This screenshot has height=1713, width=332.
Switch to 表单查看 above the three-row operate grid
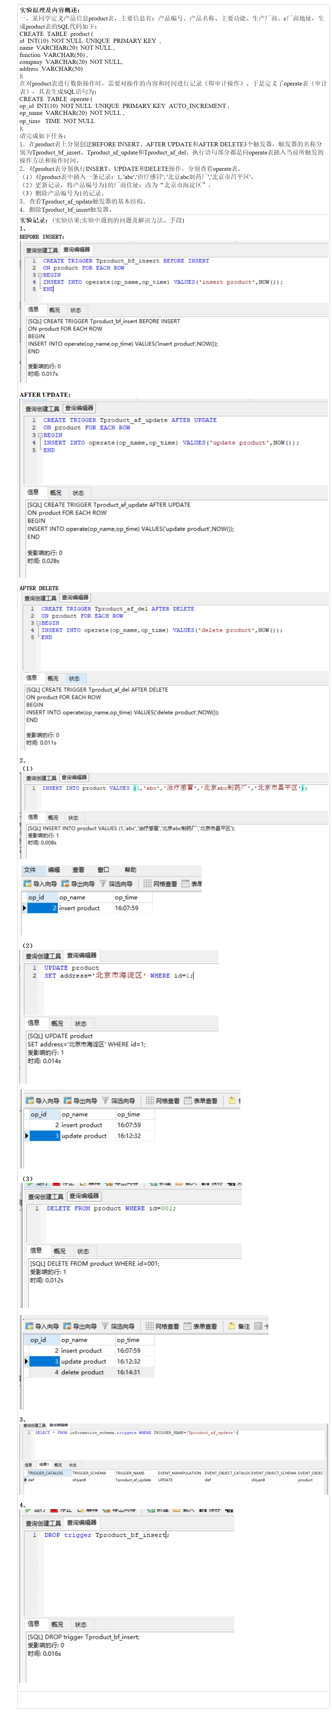click(x=200, y=1326)
